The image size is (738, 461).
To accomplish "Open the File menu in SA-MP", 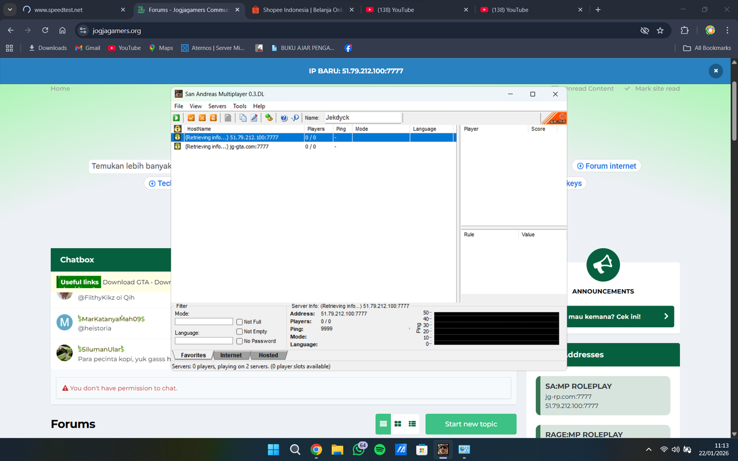I will [179, 106].
